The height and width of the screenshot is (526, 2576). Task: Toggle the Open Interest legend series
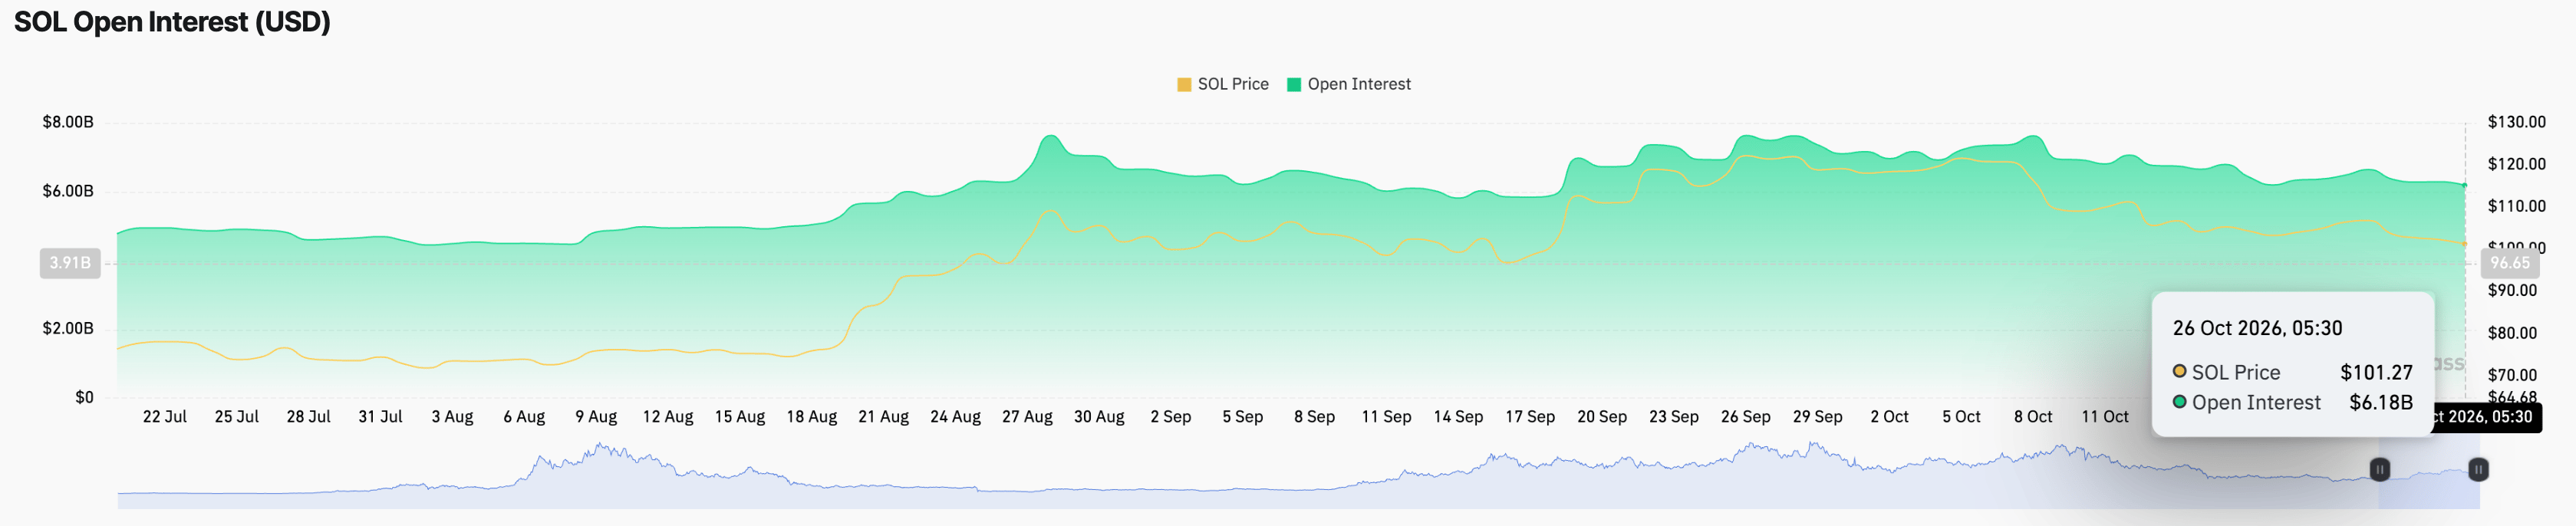tap(1349, 84)
